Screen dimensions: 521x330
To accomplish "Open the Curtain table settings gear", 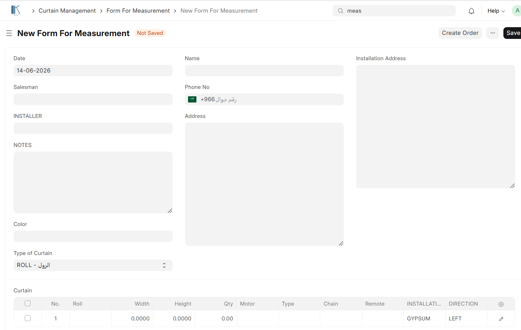I will (501, 304).
